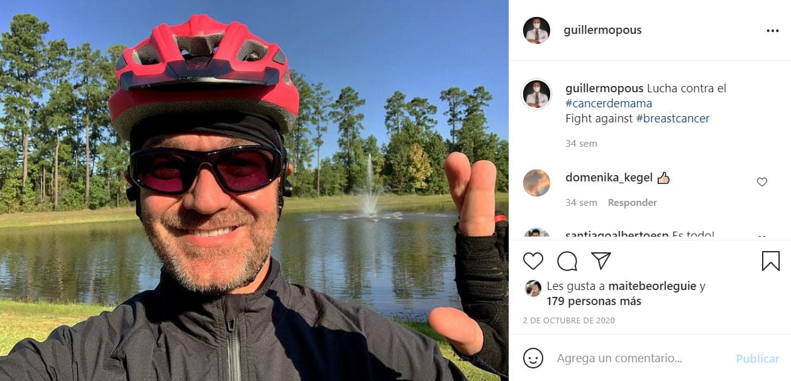
Task: Open the #breastcancer hashtag
Action: (672, 118)
